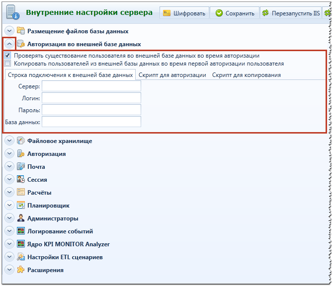This screenshot has height=286, width=336.
Task: Expand the Логирование событий chevron
Action: [9, 231]
